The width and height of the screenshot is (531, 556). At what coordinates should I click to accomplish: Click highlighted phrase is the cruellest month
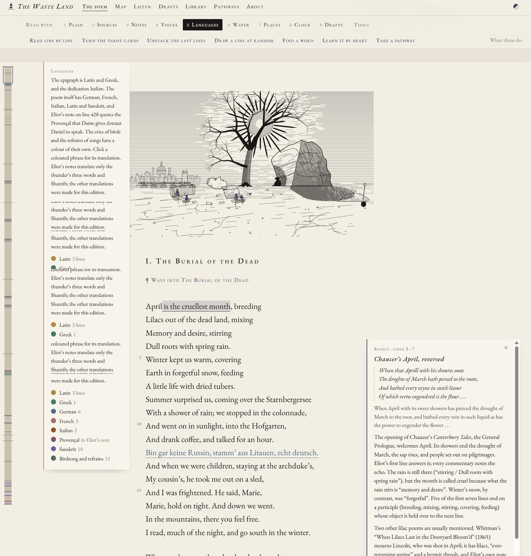point(196,306)
